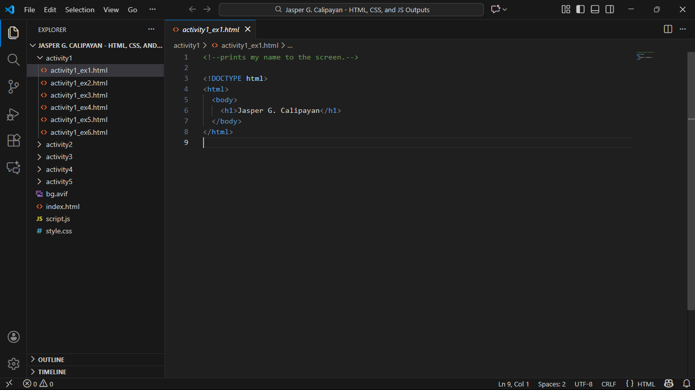Change the Spaces: 2 indentation setting
Image resolution: width=695 pixels, height=390 pixels.
(x=552, y=384)
